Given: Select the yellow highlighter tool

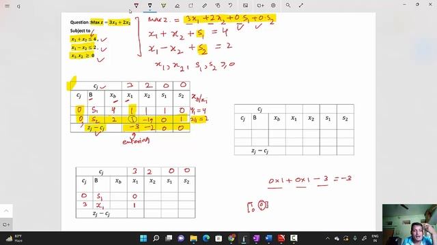Looking at the screenshot, I should coord(163,5).
